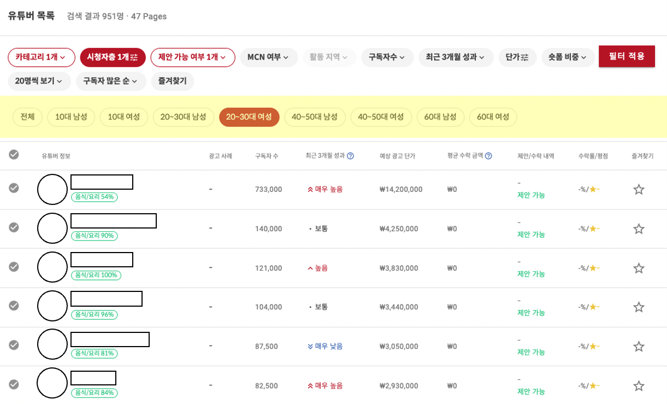Click the question mark beside 평균 수락 금액
The width and height of the screenshot is (667, 404).
pyautogui.click(x=487, y=155)
